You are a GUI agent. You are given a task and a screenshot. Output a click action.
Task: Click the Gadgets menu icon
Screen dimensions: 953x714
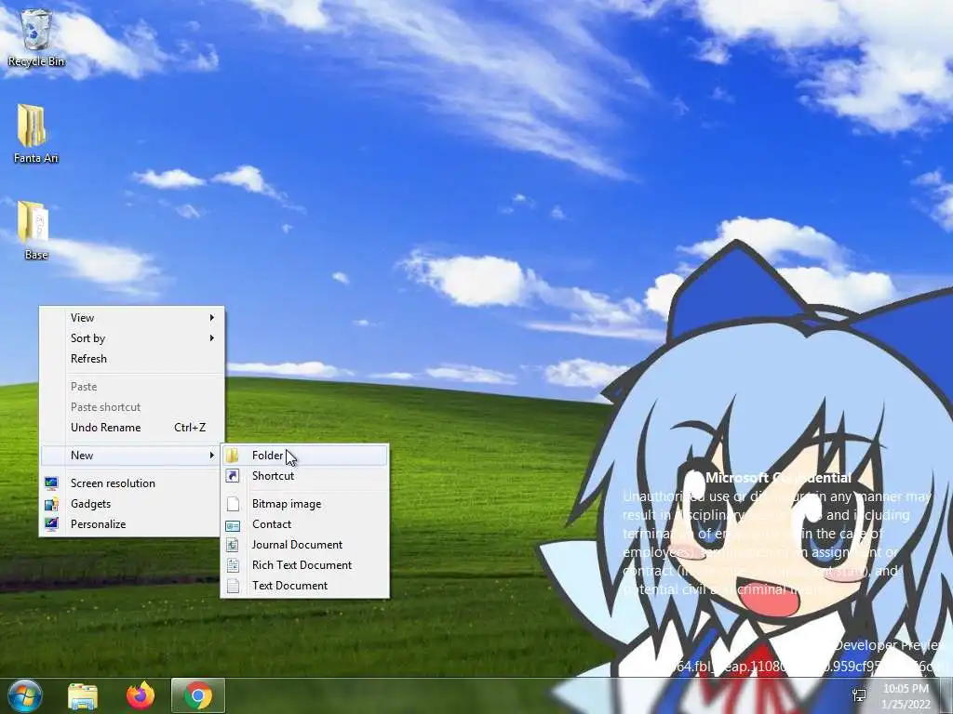coord(52,504)
